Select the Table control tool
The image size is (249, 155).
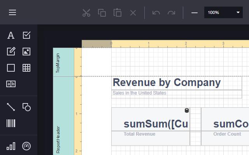pyautogui.click(x=26, y=68)
